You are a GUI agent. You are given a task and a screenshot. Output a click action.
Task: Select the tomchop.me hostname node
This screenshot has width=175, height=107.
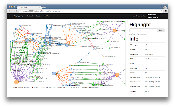[x=94, y=48]
